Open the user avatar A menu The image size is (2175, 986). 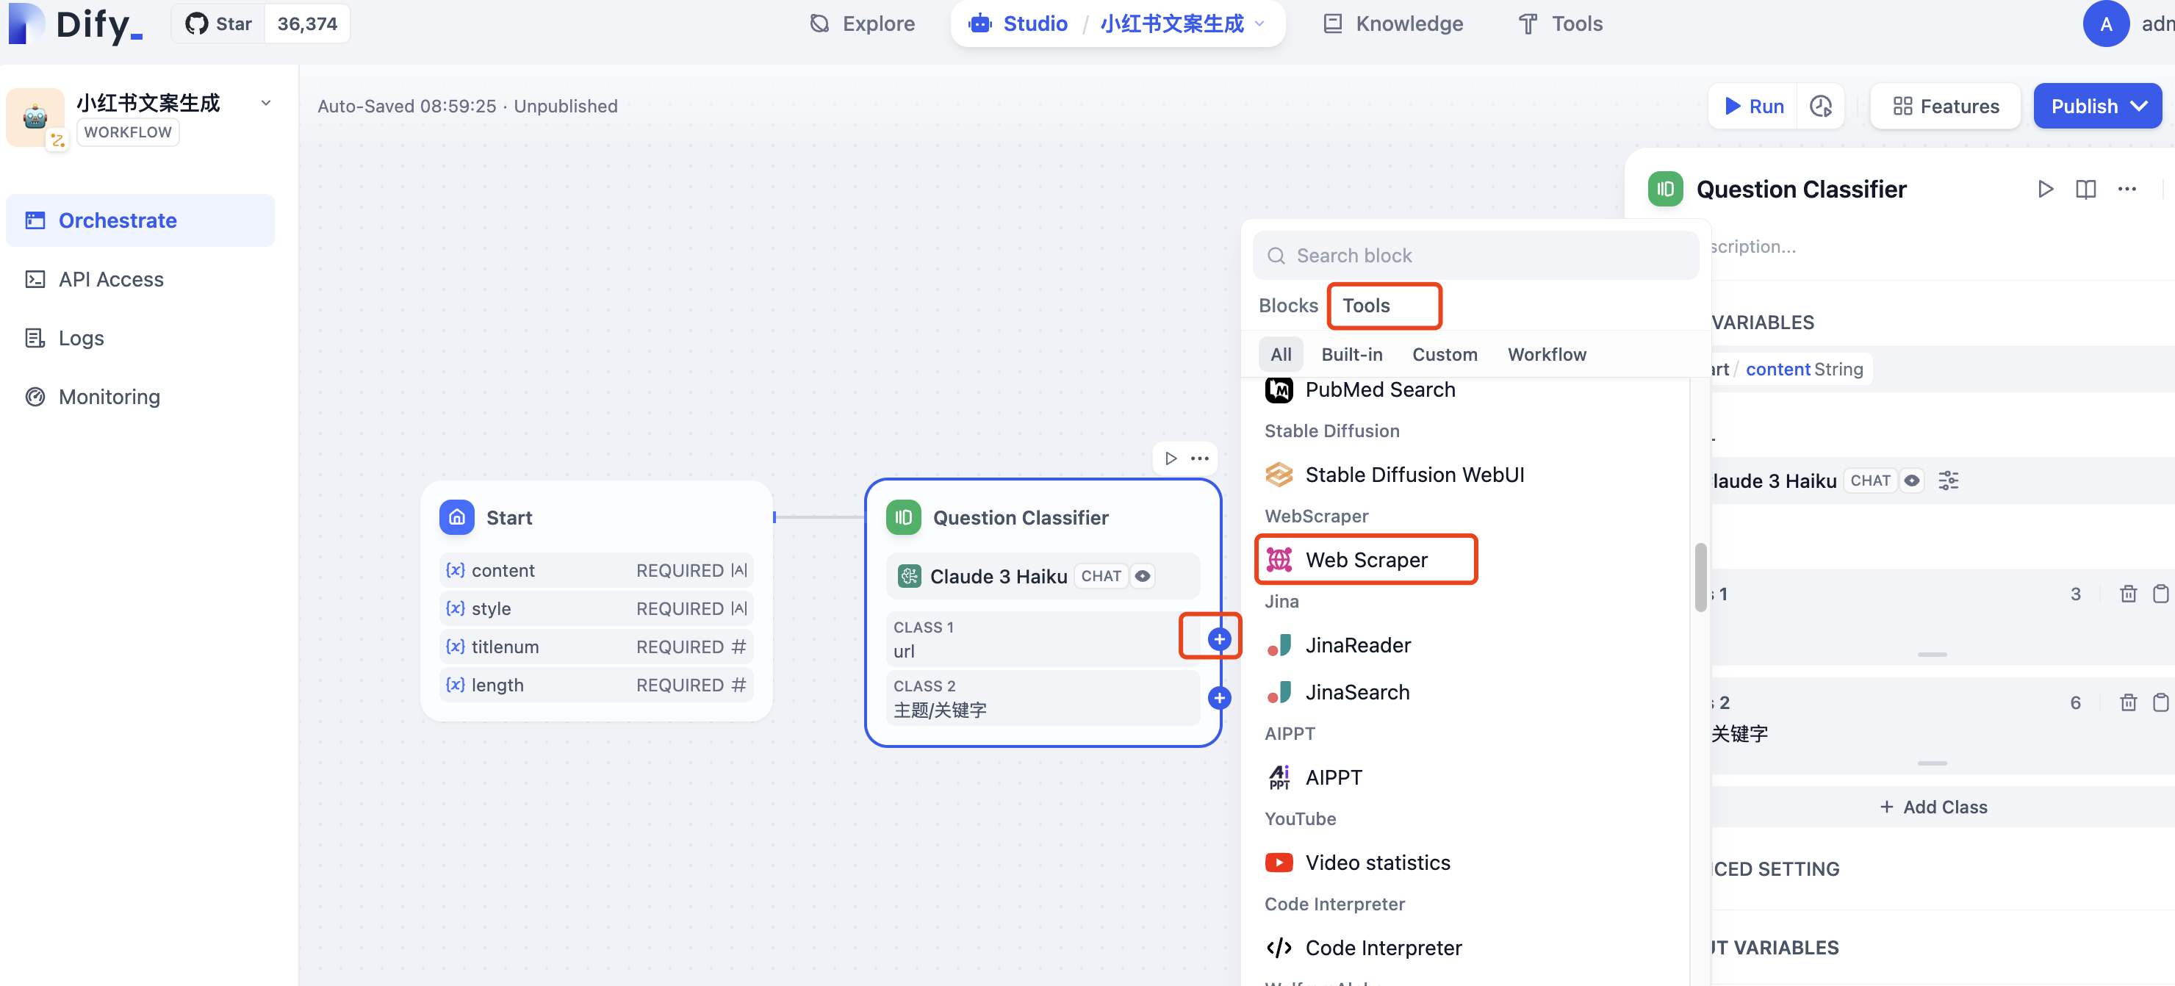[2106, 24]
